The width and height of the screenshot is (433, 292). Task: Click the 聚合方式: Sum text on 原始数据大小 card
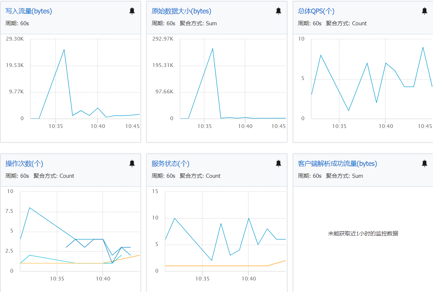point(198,23)
